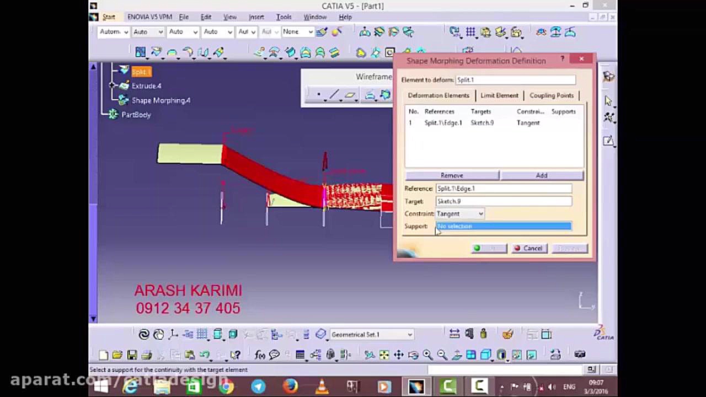Click the Remove button in dialog
Viewport: 706px width, 397px height.
click(452, 175)
